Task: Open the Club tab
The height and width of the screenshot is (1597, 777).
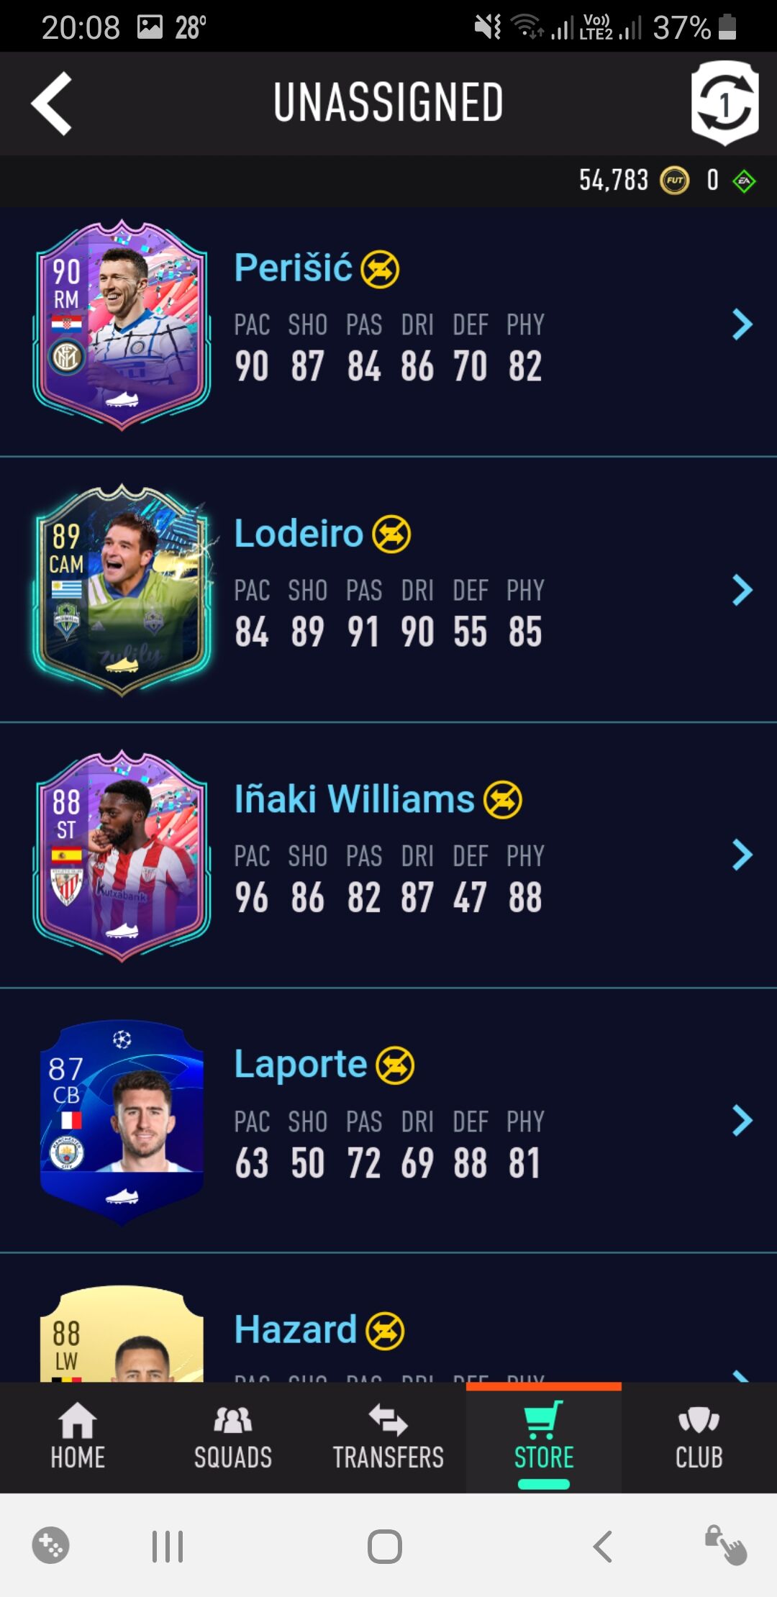Action: (699, 1437)
